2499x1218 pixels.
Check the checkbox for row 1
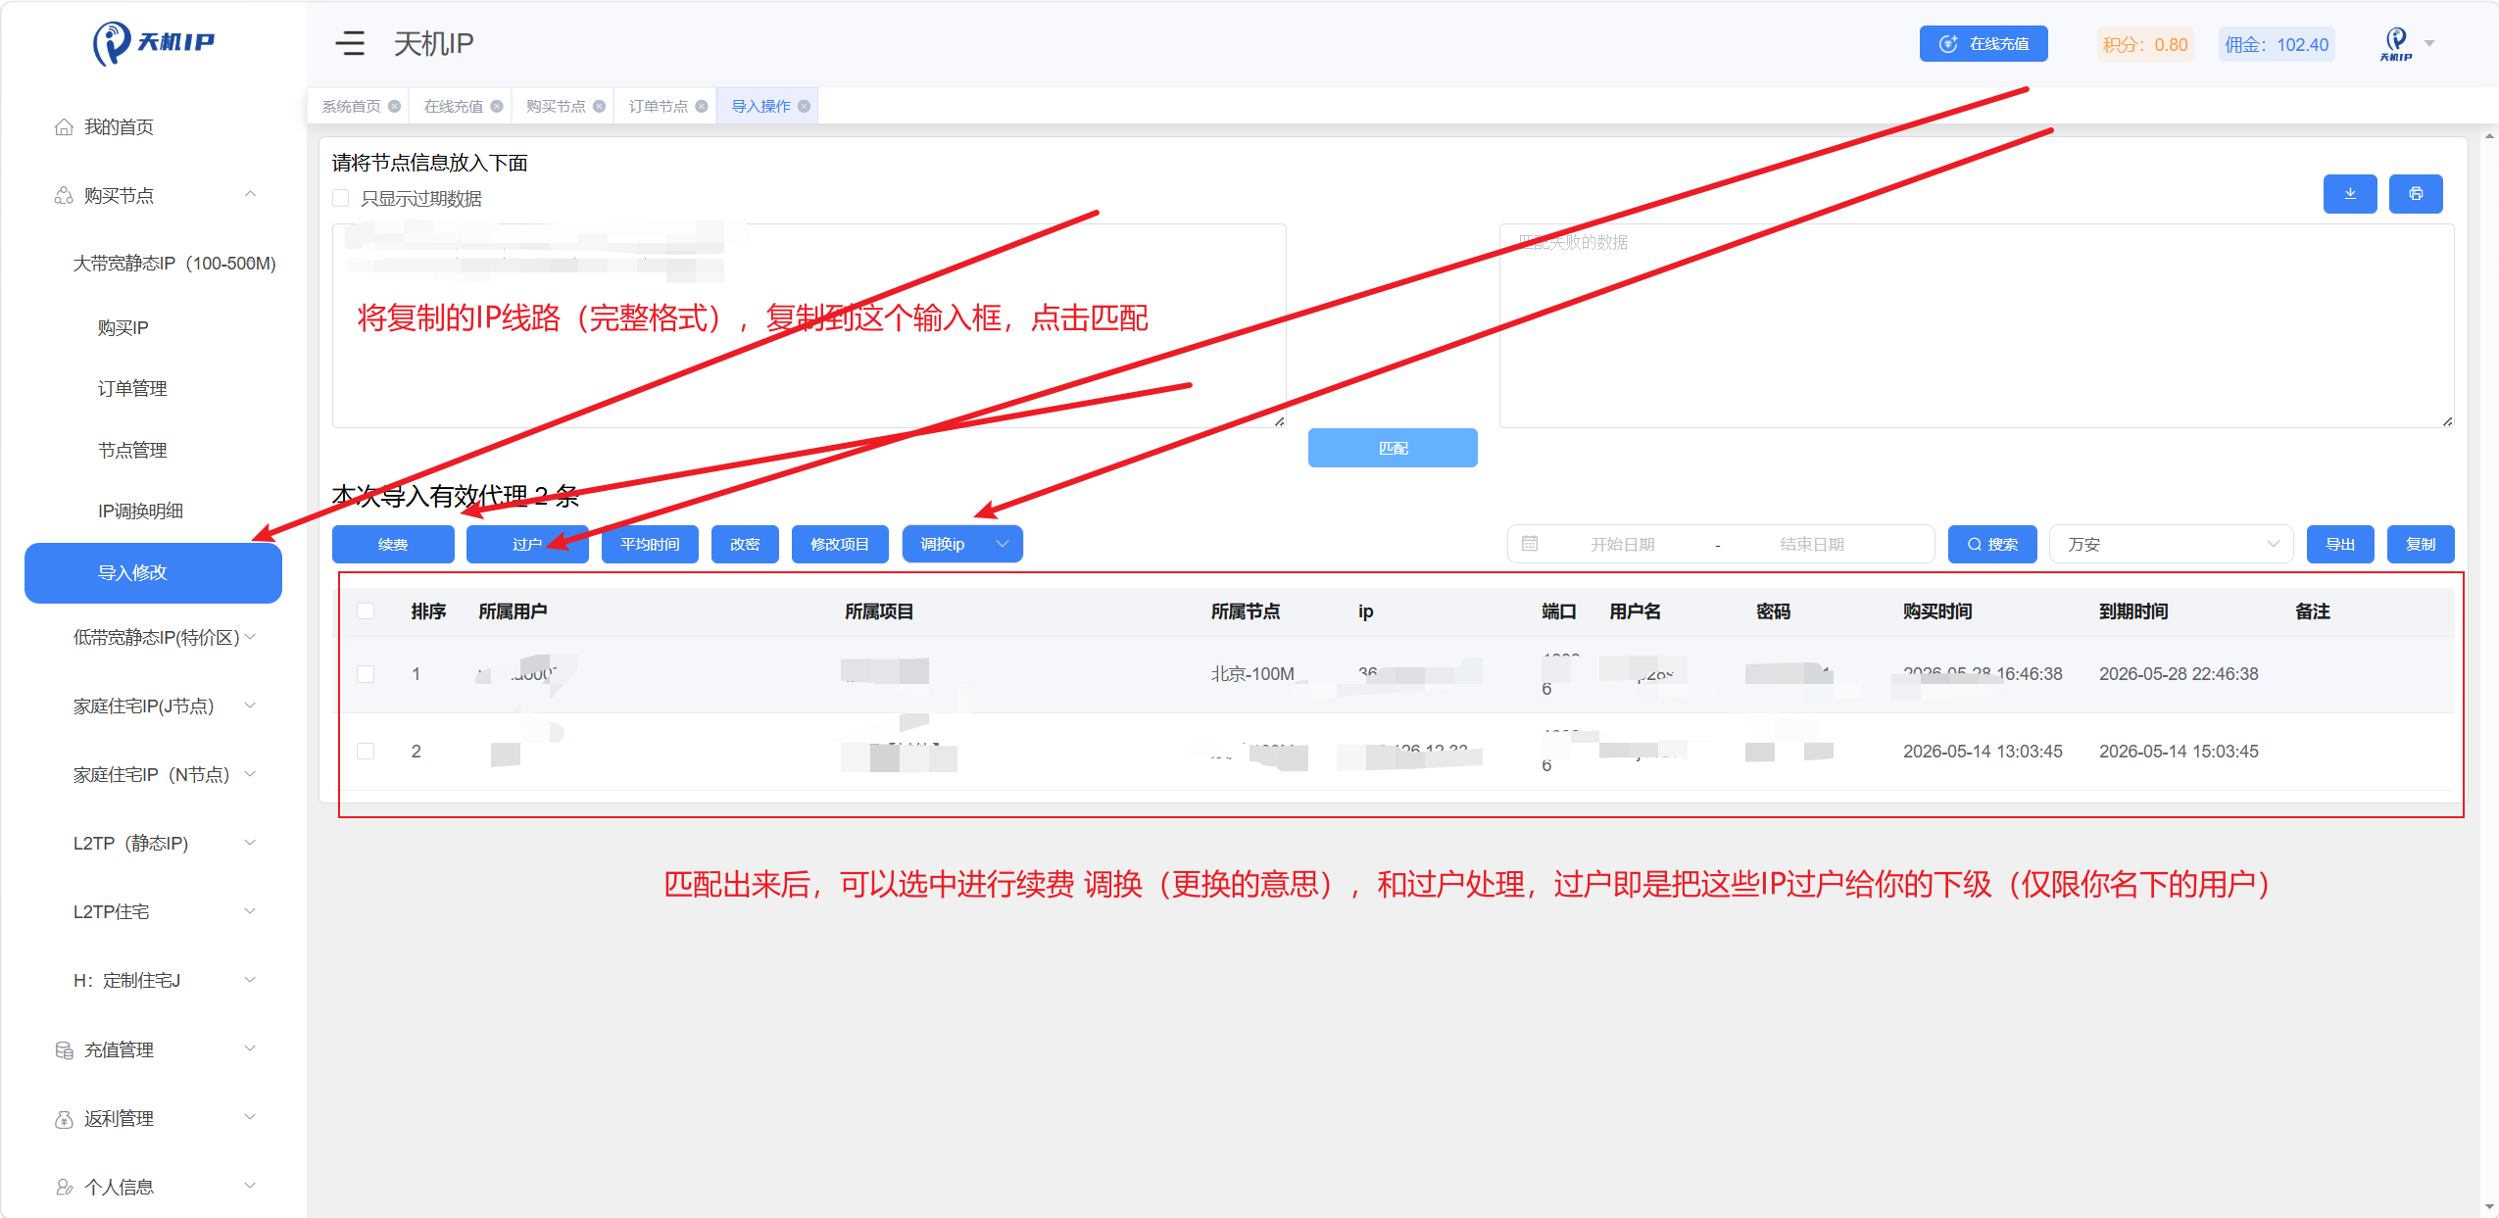pos(366,674)
